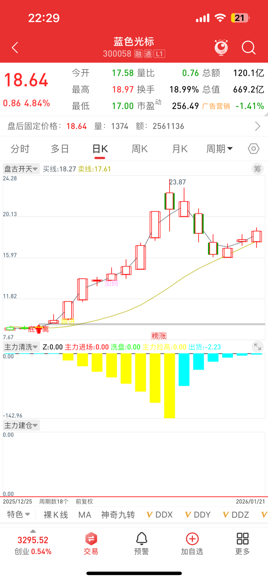Tap the stock code 300058
The height and width of the screenshot is (581, 268).
[x=117, y=54]
